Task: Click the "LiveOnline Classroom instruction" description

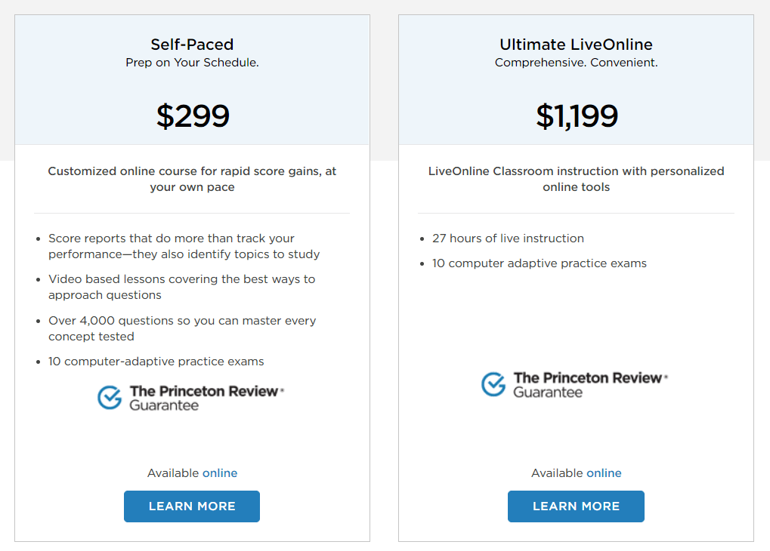Action: (576, 179)
